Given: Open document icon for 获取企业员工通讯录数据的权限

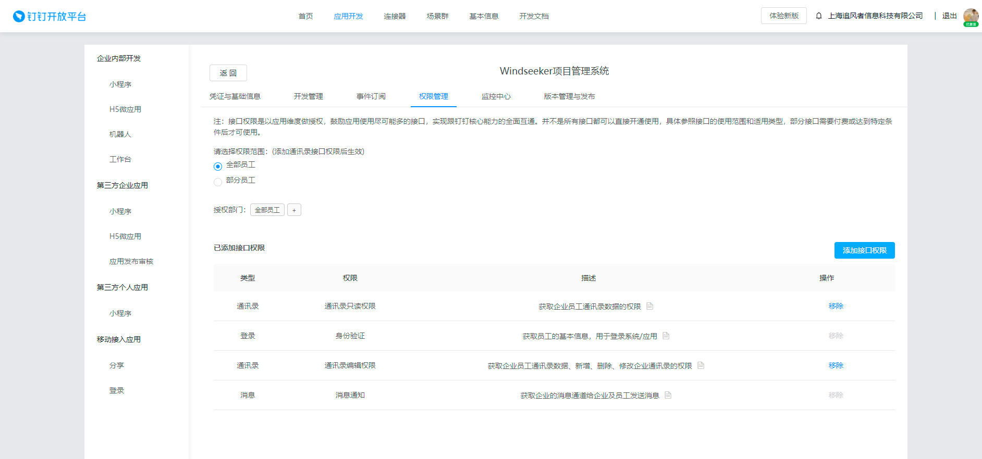Looking at the screenshot, I should click(649, 306).
